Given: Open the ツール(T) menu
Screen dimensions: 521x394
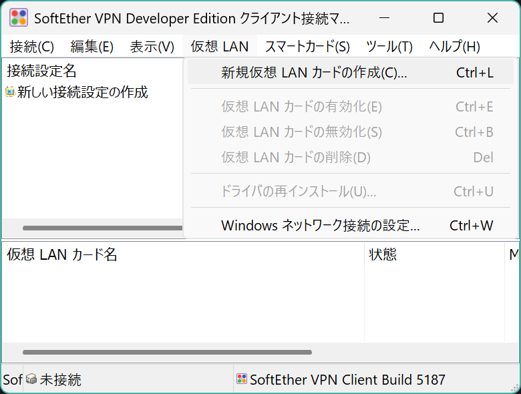Looking at the screenshot, I should tap(389, 47).
